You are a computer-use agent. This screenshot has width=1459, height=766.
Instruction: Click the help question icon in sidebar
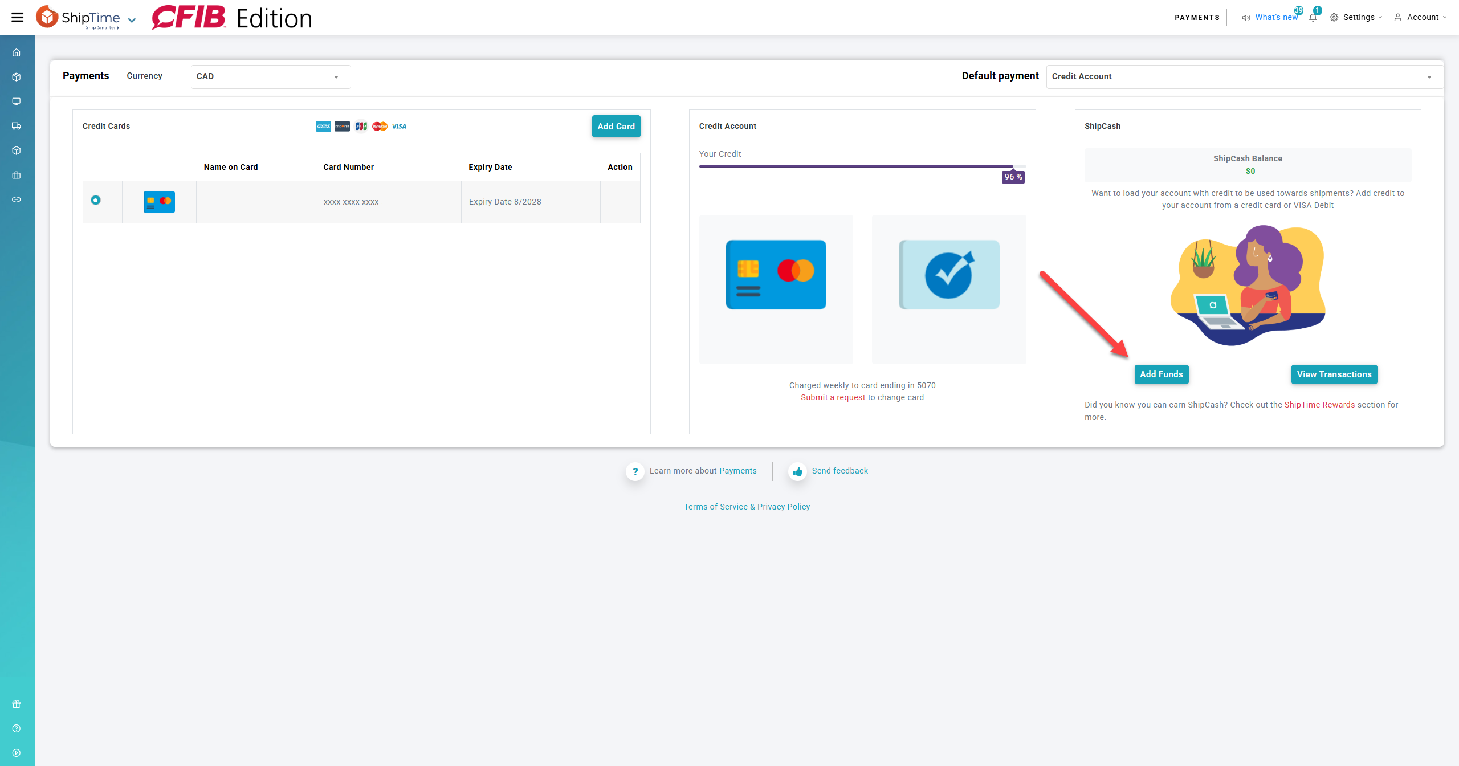17,728
